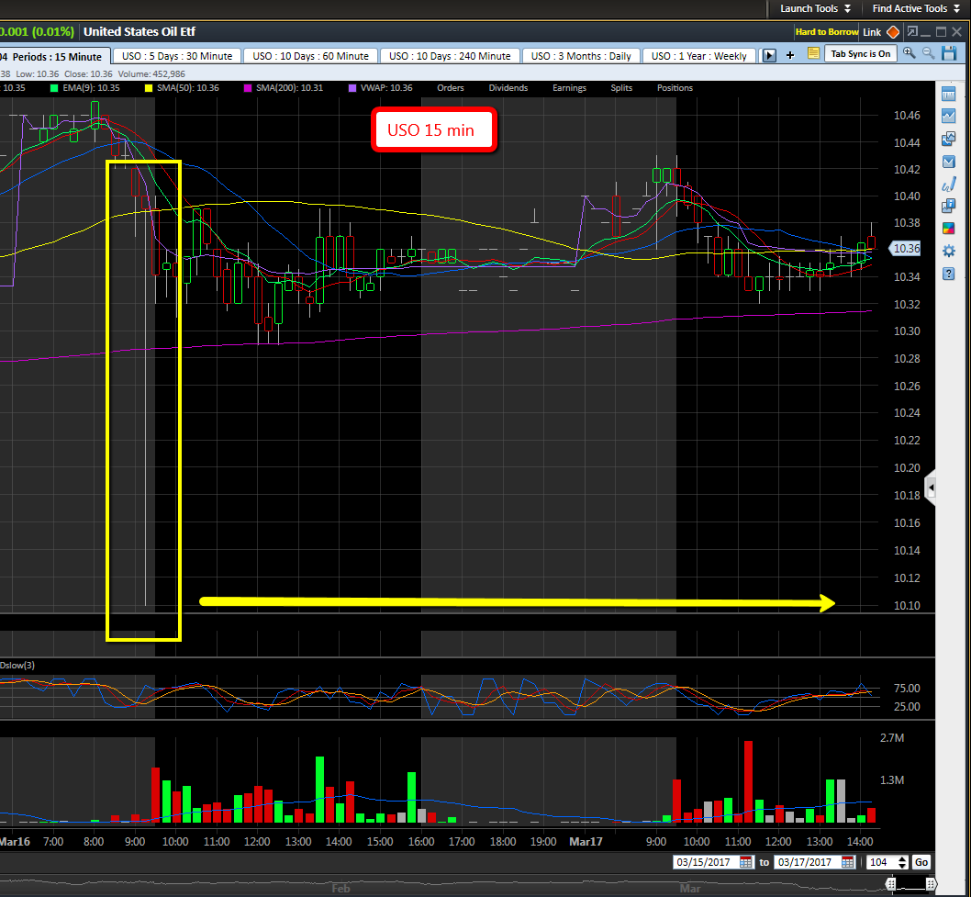The width and height of the screenshot is (971, 897).
Task: Switch to USO 3 Months Daily tab
Action: pyautogui.click(x=582, y=56)
